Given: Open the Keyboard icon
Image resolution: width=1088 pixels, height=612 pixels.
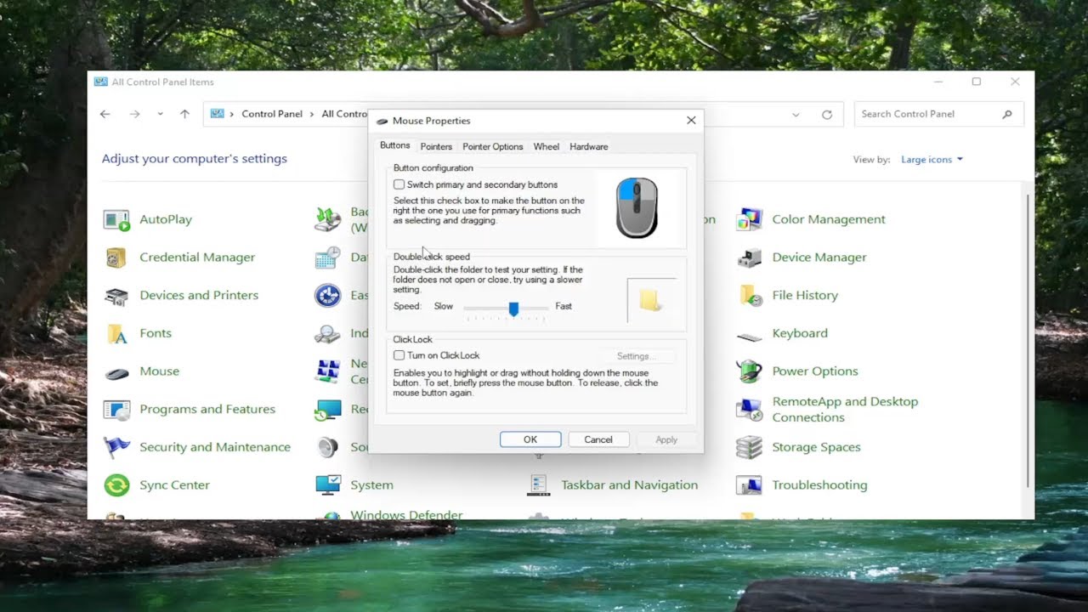Looking at the screenshot, I should [x=749, y=337].
